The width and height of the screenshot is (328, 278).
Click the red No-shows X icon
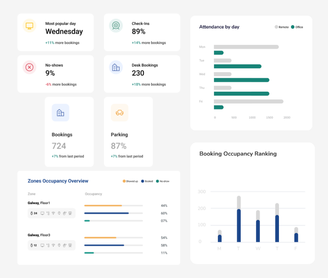(x=30, y=67)
